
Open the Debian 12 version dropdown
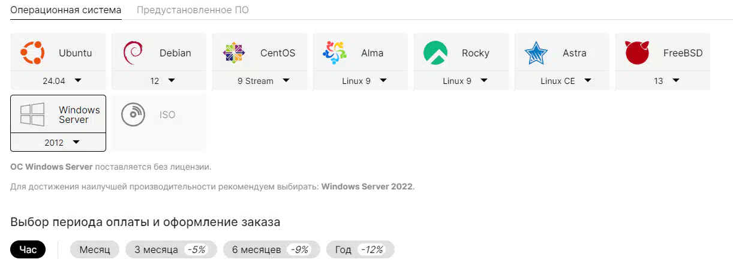[159, 81]
